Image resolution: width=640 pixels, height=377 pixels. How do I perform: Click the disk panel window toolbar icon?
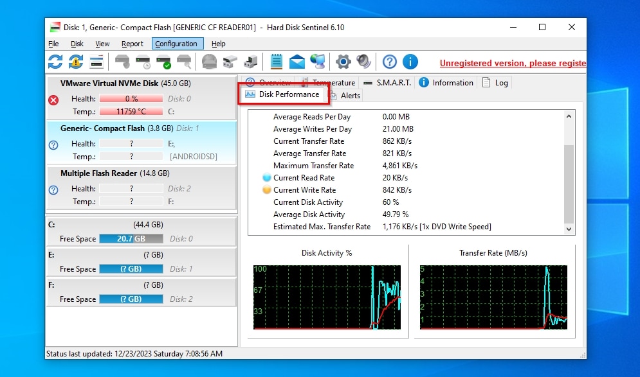pyautogui.click(x=96, y=62)
